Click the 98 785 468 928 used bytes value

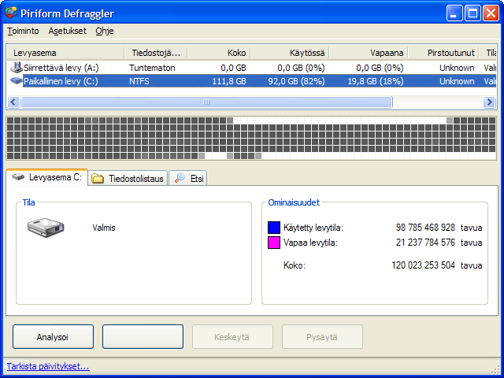click(x=425, y=228)
